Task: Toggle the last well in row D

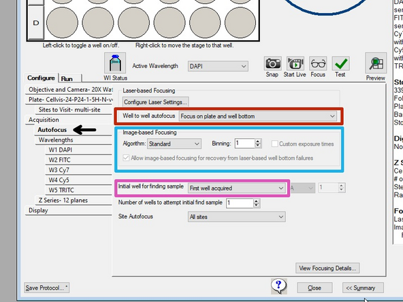Action: tap(240, 22)
